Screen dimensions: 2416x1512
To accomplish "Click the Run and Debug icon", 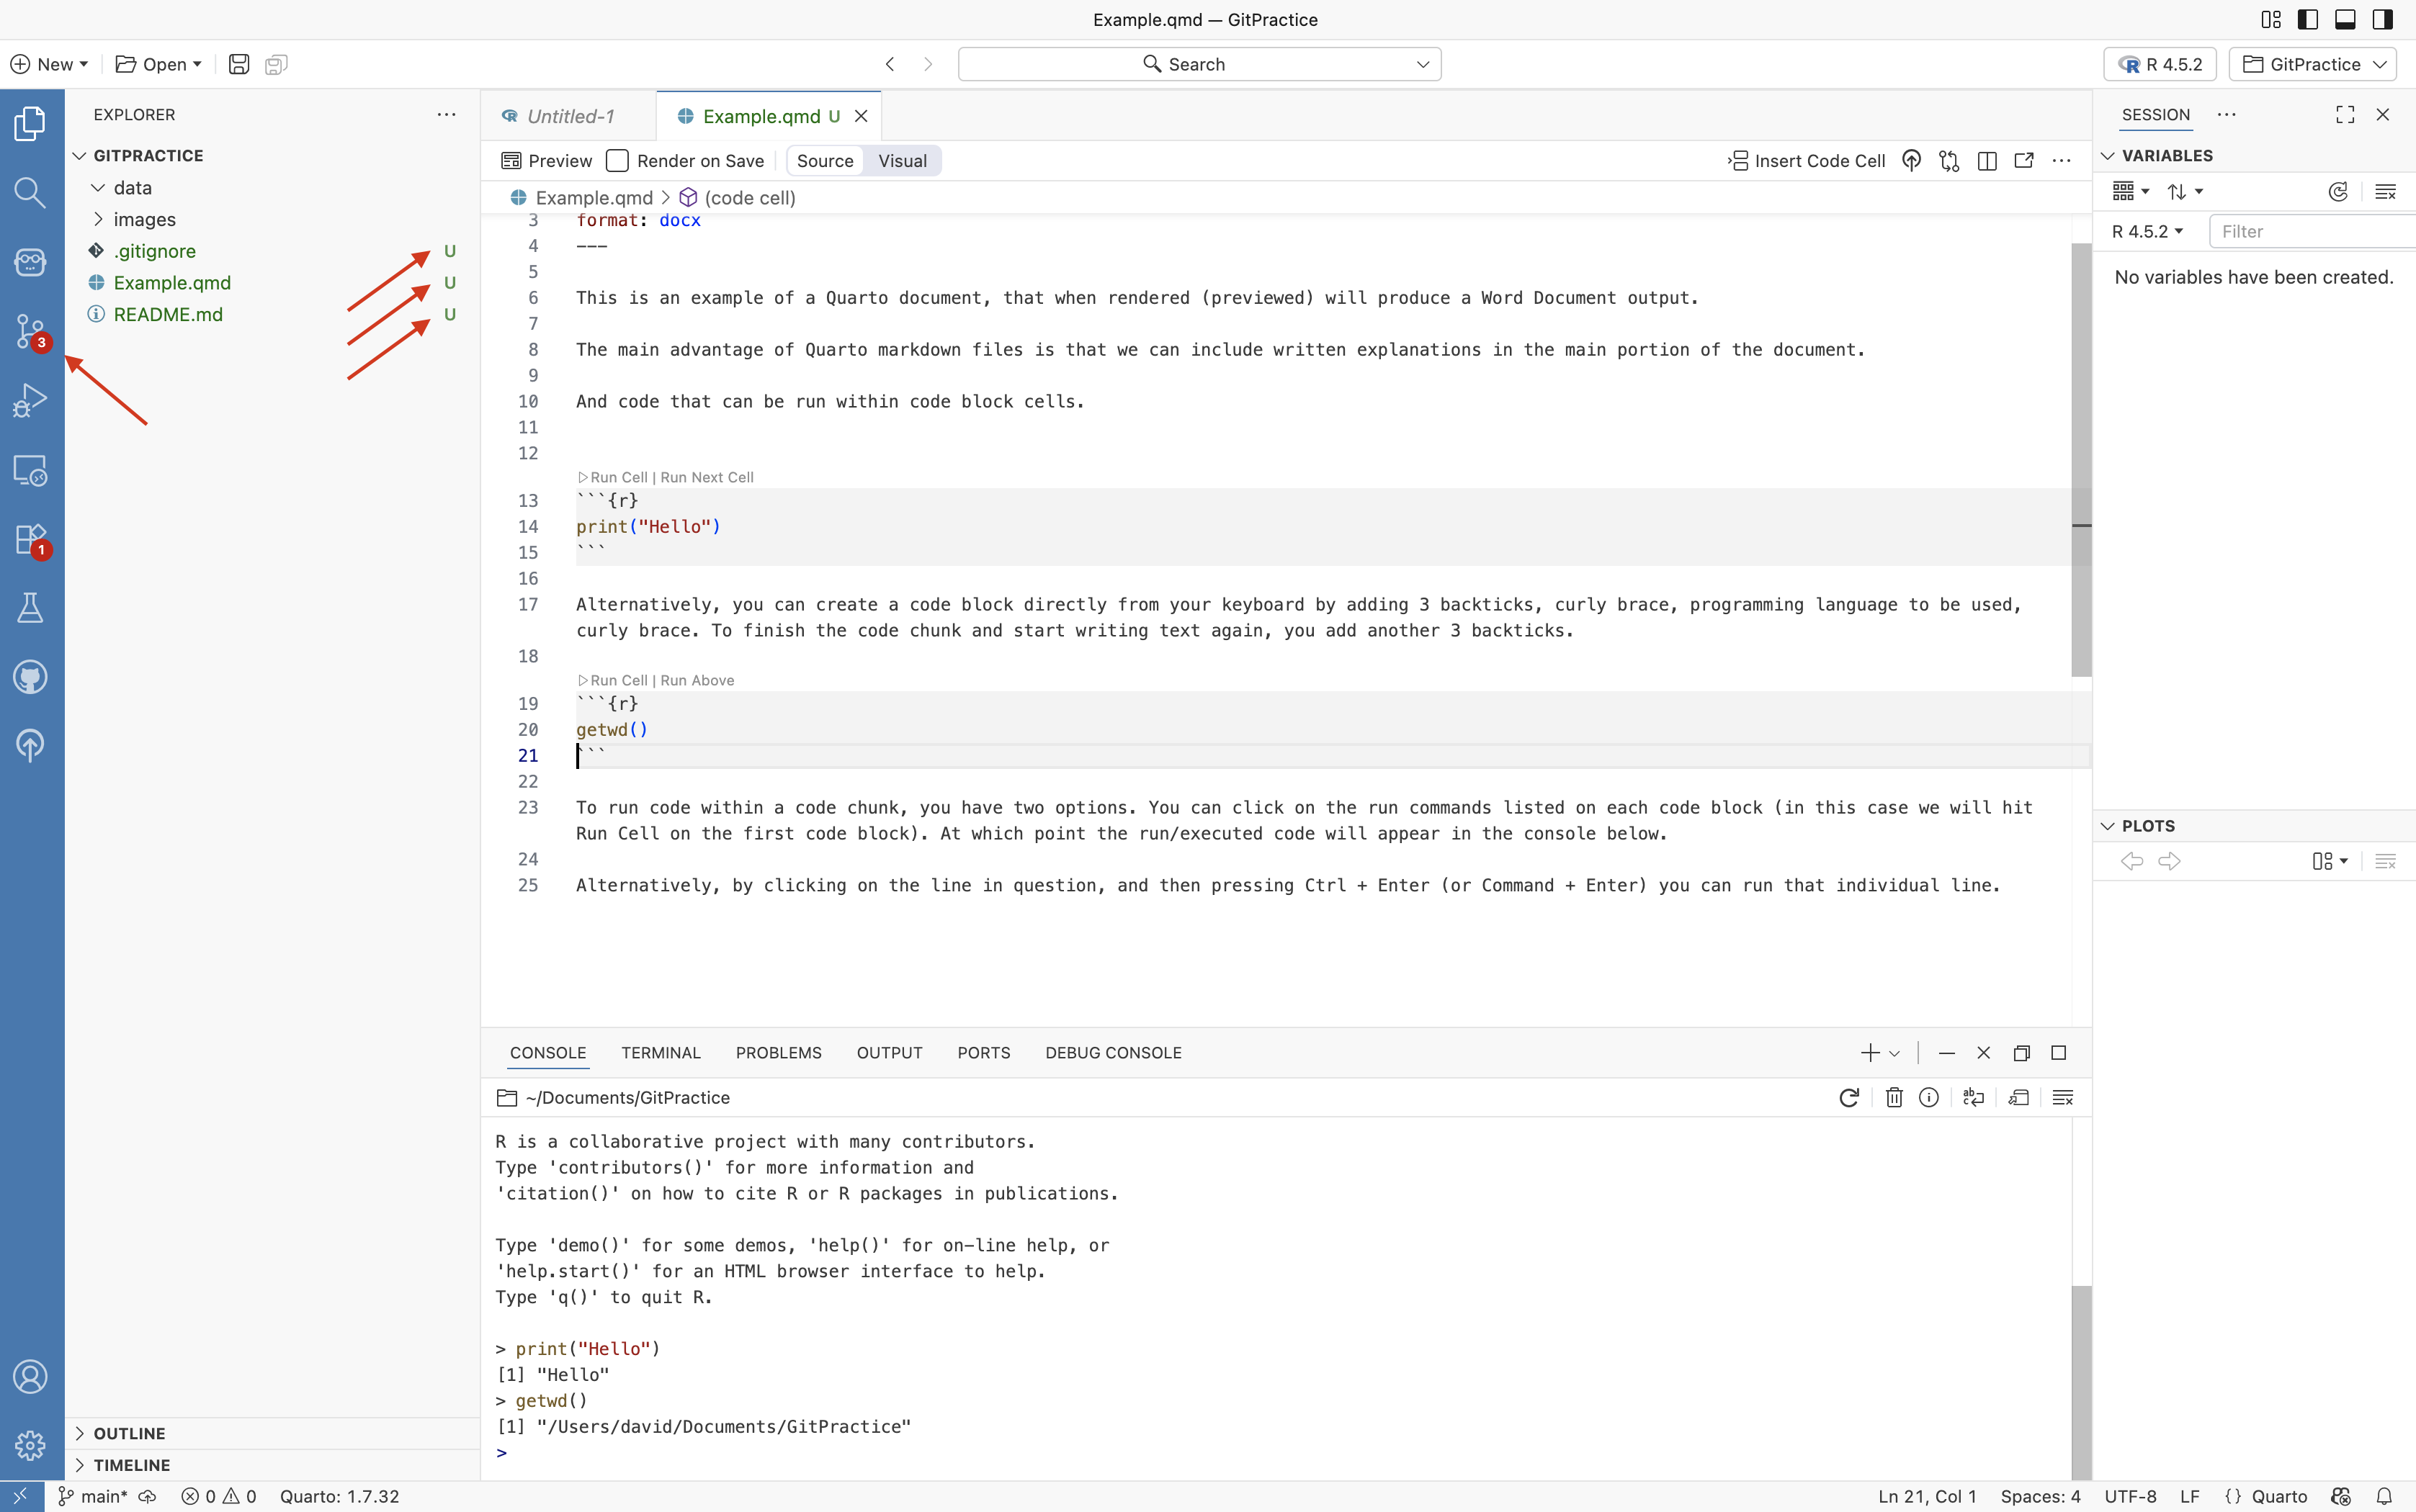I will 30,400.
